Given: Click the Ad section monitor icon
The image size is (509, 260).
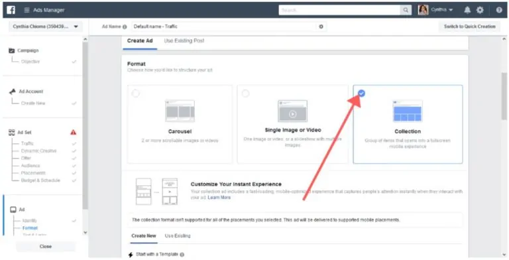Looking at the screenshot, I should click(13, 210).
